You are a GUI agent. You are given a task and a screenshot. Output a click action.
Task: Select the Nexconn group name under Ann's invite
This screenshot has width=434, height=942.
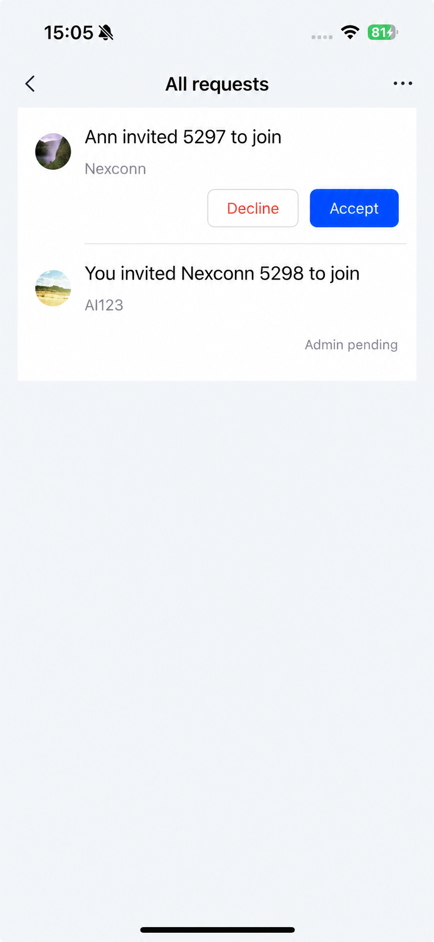(x=115, y=169)
